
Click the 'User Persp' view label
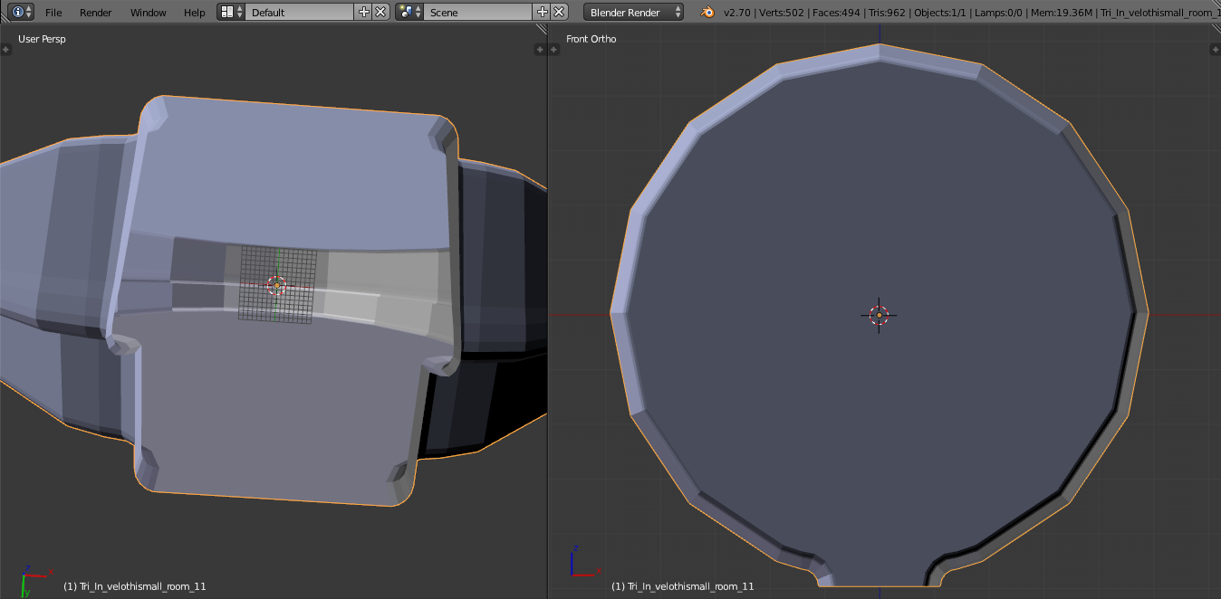point(42,39)
